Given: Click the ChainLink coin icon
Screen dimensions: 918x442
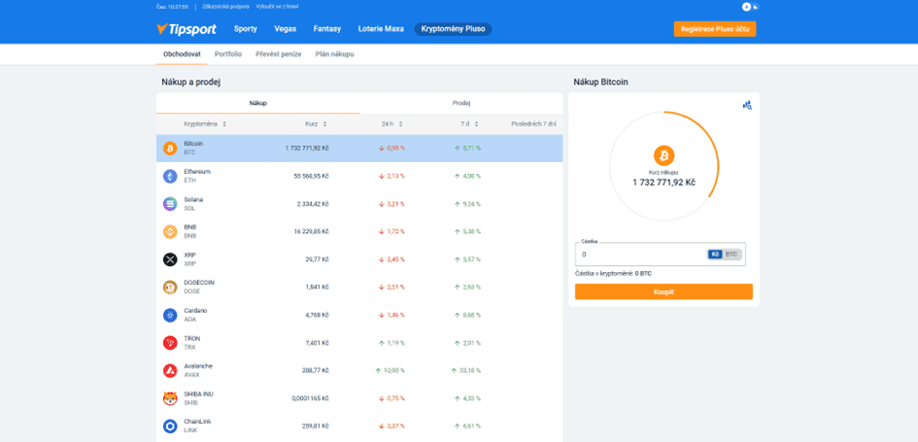Looking at the screenshot, I should 170,426.
